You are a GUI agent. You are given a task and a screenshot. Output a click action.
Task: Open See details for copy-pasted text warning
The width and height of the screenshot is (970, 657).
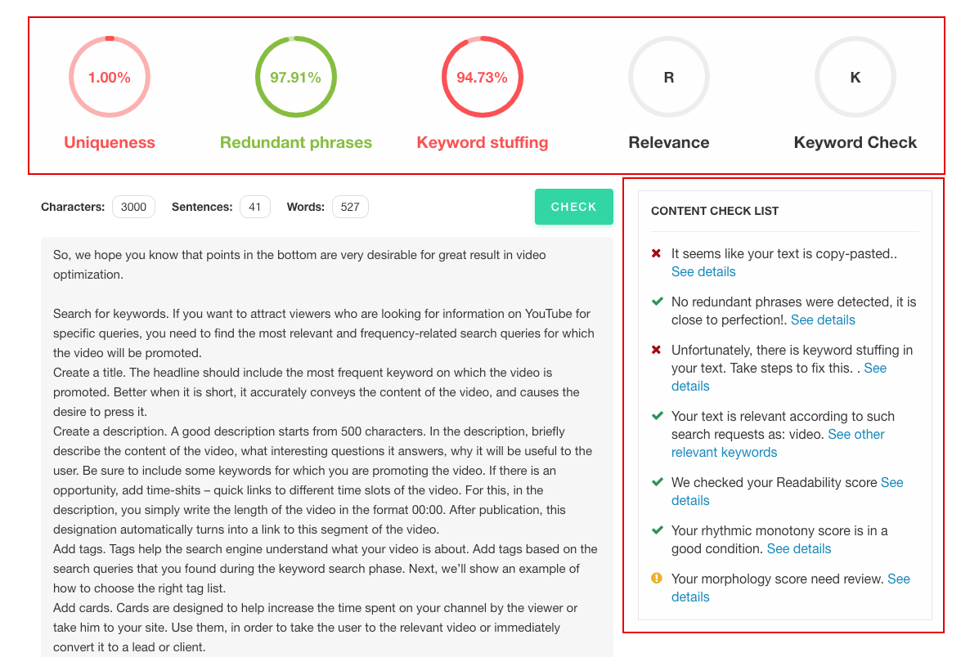click(703, 272)
